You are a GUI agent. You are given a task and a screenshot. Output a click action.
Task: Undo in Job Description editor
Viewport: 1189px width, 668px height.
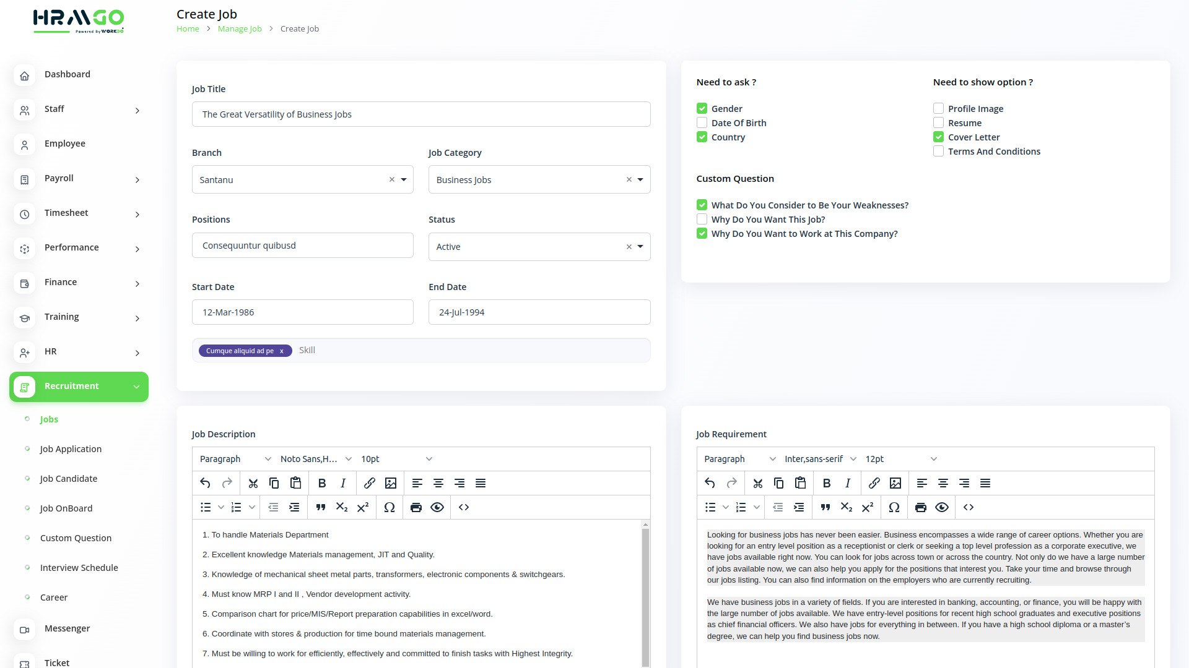(x=206, y=483)
